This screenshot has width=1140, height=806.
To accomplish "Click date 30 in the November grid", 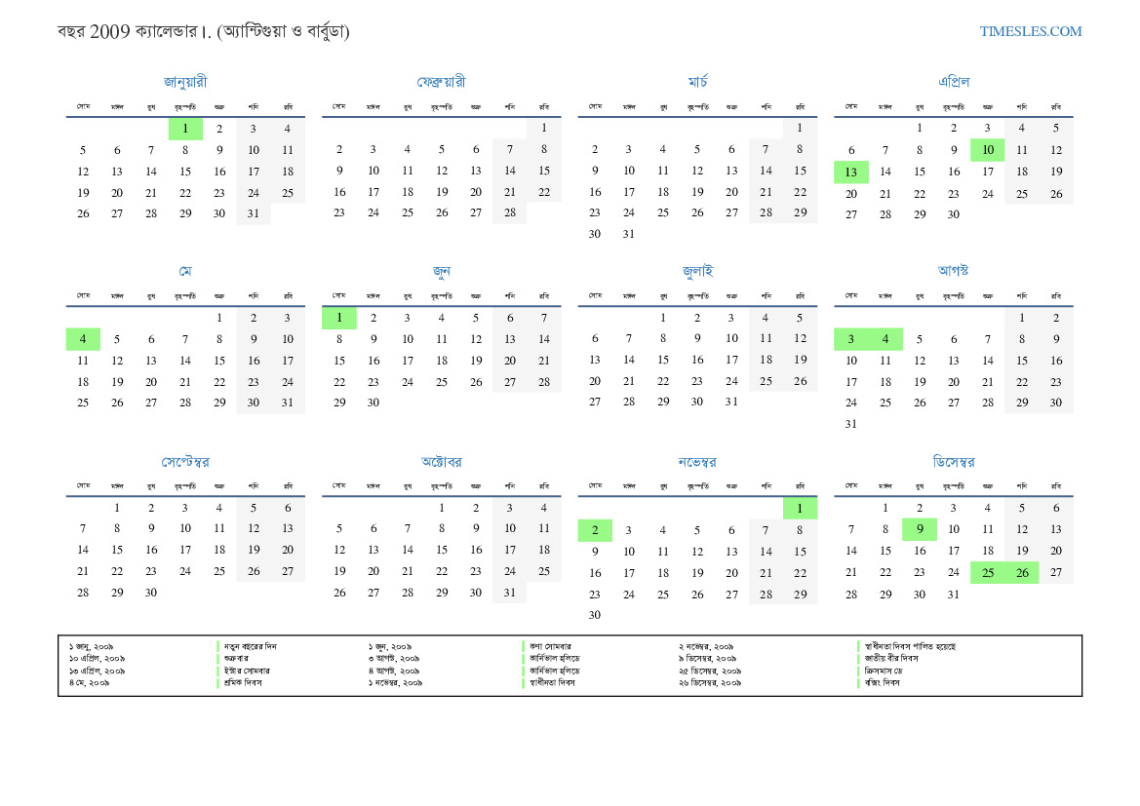I will pos(595,615).
